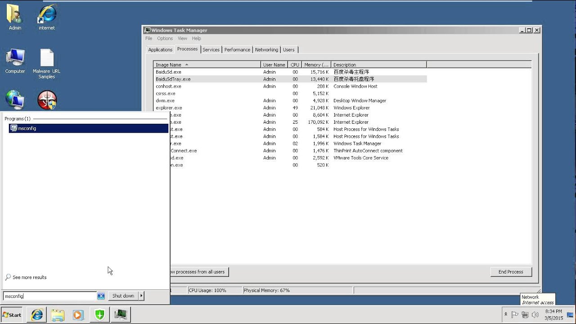Switch to Task Manager taskbar button
This screenshot has height=324, width=576.
pos(120,315)
